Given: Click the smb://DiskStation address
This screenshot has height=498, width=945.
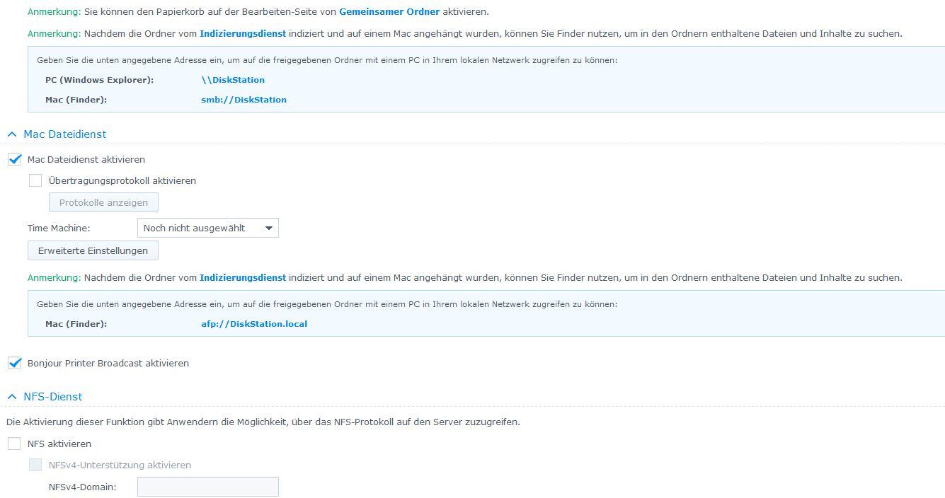Looking at the screenshot, I should click(244, 100).
